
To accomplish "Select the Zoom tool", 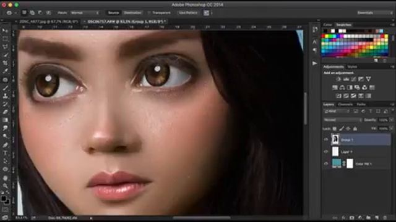I will click(5, 186).
